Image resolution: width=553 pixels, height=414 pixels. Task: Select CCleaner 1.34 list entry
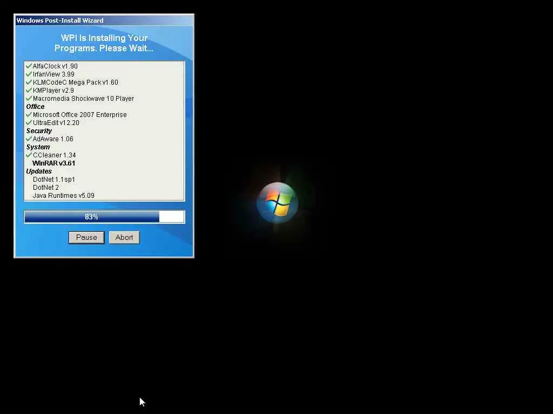tap(55, 155)
